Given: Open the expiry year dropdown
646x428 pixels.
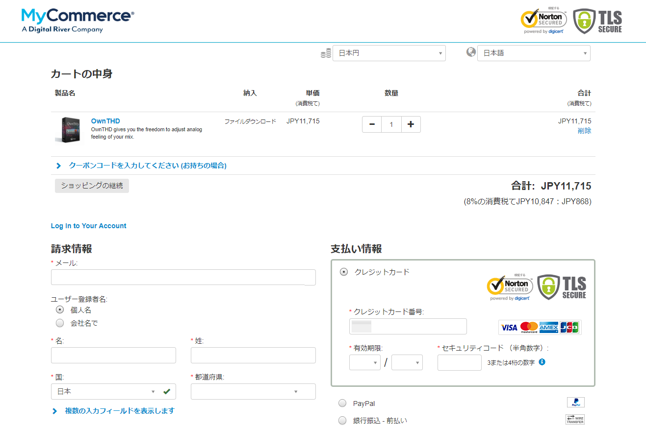Looking at the screenshot, I should point(407,362).
